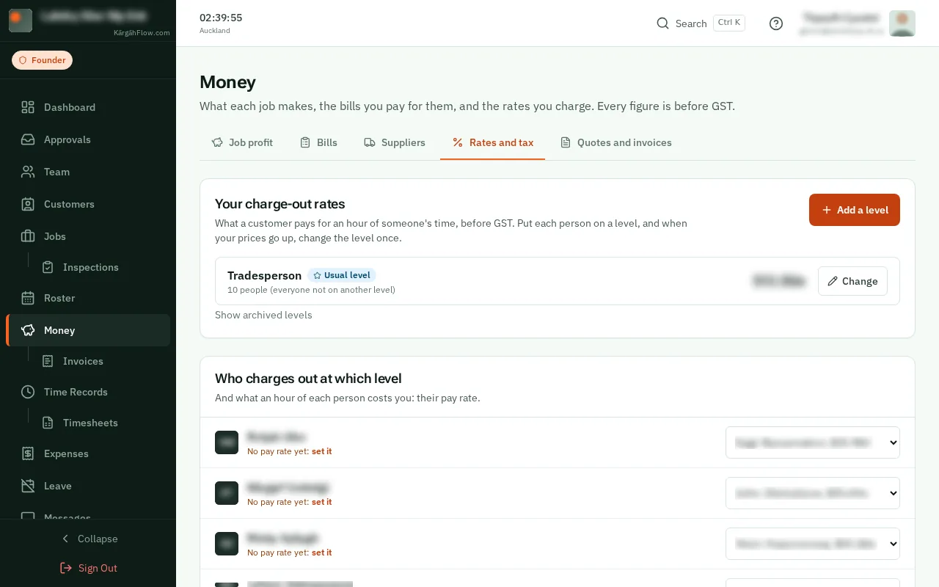This screenshot has width=939, height=587.
Task: Open the Quotes and invoices tab
Action: (616, 142)
